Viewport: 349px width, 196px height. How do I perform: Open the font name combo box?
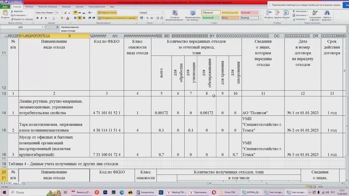point(45,13)
